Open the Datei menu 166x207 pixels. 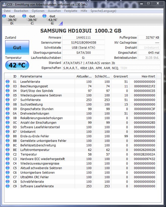[7, 11]
